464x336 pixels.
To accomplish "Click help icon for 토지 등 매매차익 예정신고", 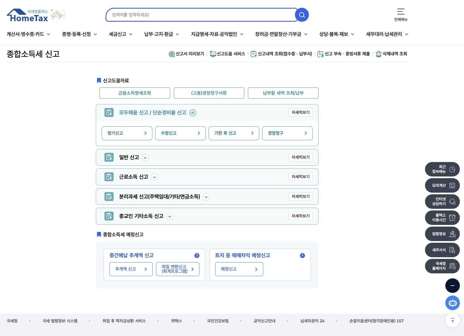I will pos(302,256).
